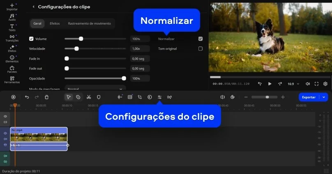Mute the video track audio
The image size is (332, 174).
click(x=5, y=139)
